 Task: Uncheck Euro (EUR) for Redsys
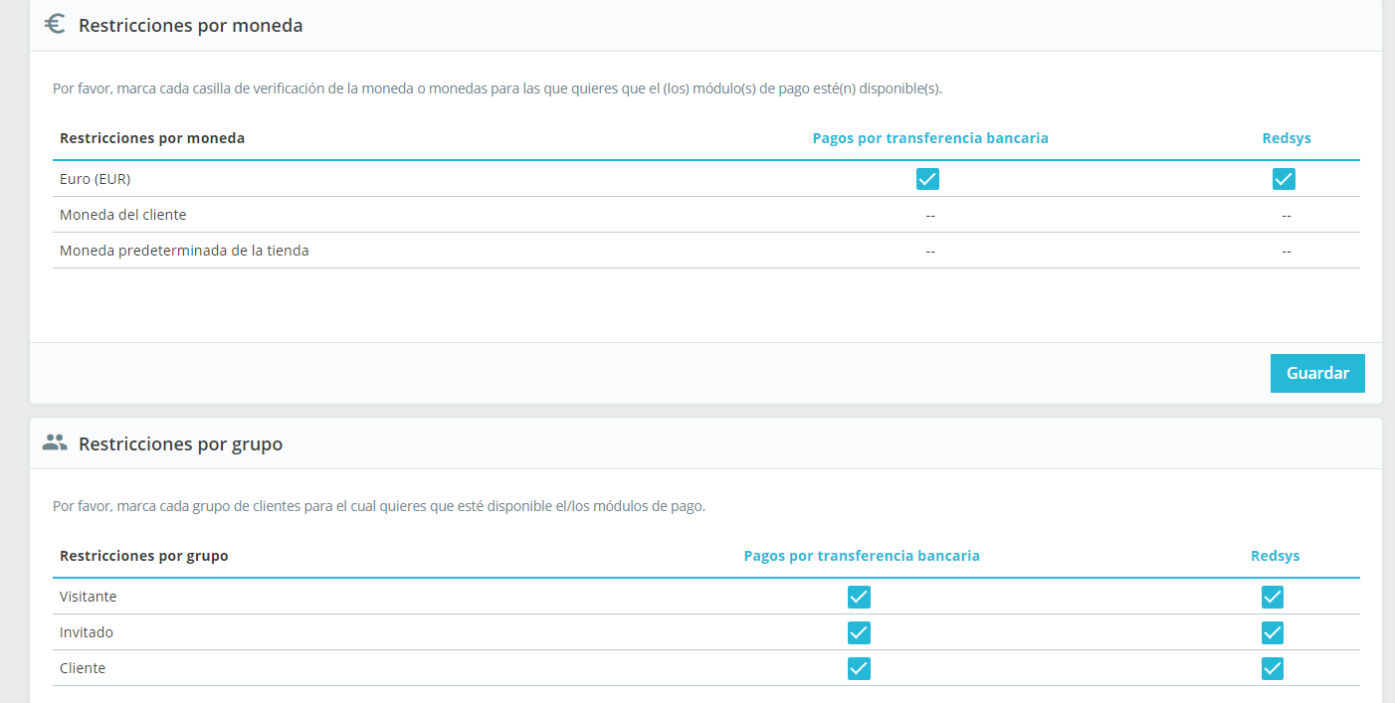tap(1284, 179)
